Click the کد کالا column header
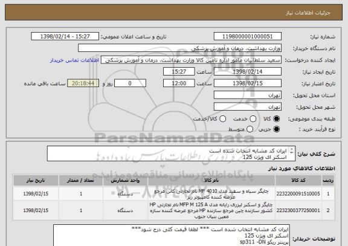This screenshot has width=348, height=246. (x=298, y=180)
